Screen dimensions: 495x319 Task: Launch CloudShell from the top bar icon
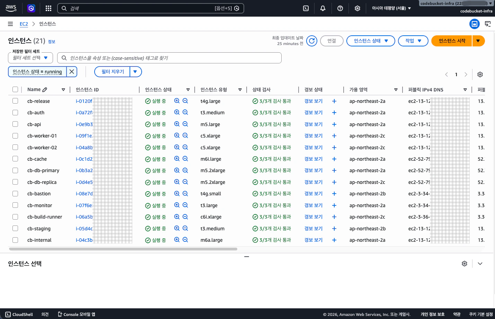[x=306, y=8]
